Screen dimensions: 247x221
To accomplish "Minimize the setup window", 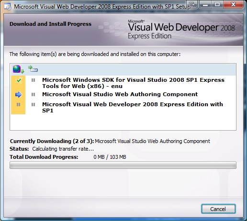I will [205, 5].
